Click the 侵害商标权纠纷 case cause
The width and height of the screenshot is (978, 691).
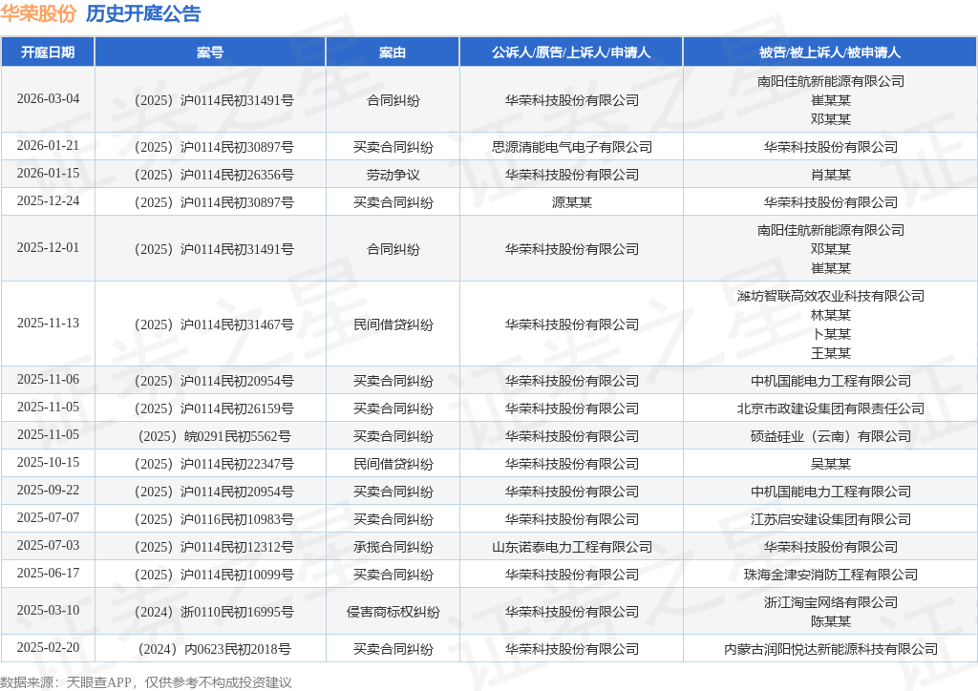click(x=393, y=612)
